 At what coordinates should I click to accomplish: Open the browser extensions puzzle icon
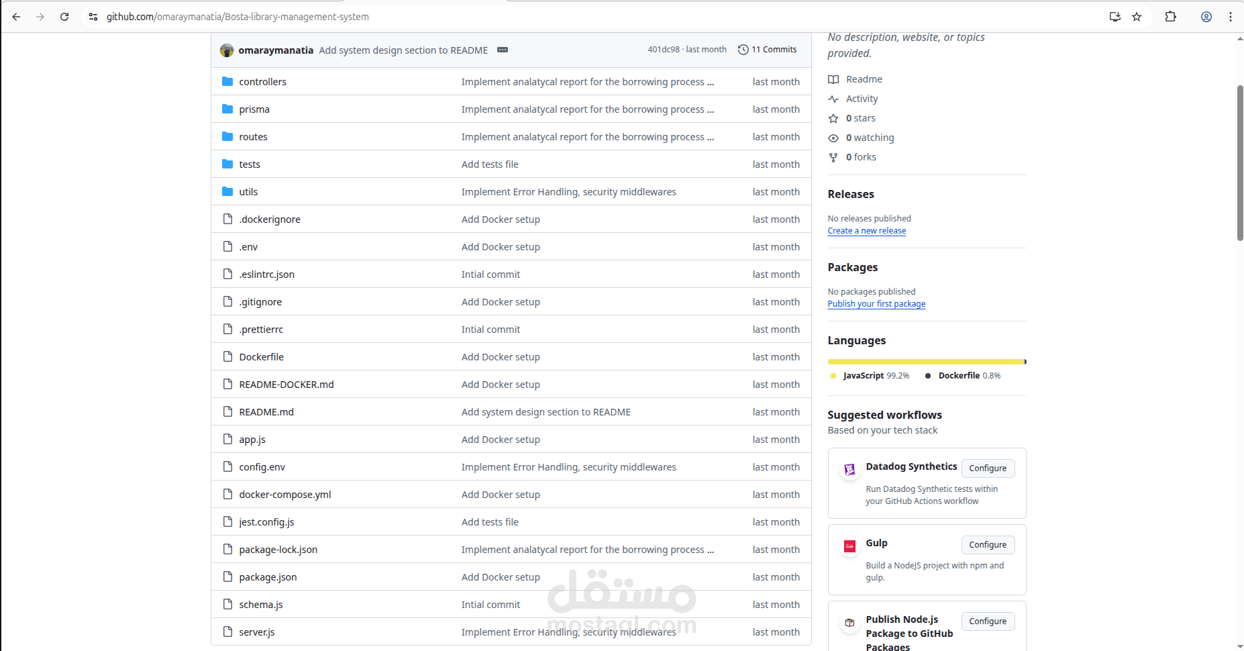(1171, 17)
